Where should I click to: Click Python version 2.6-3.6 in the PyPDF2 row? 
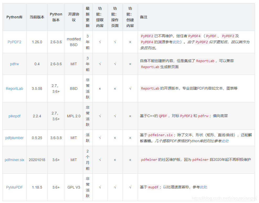click(x=56, y=42)
